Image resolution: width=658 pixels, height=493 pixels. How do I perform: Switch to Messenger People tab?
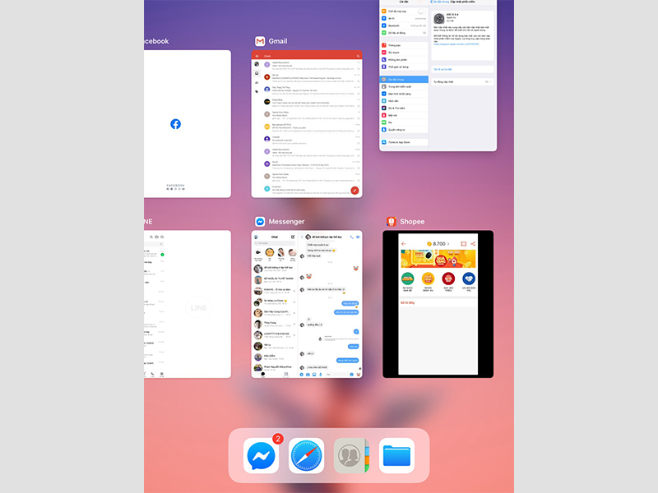[285, 375]
